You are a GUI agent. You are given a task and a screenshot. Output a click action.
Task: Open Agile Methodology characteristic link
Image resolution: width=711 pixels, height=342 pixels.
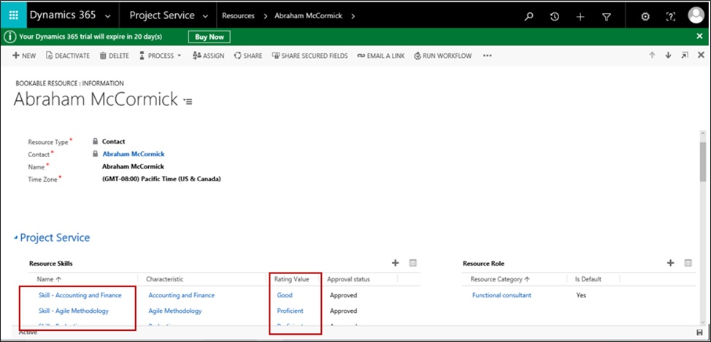point(175,311)
